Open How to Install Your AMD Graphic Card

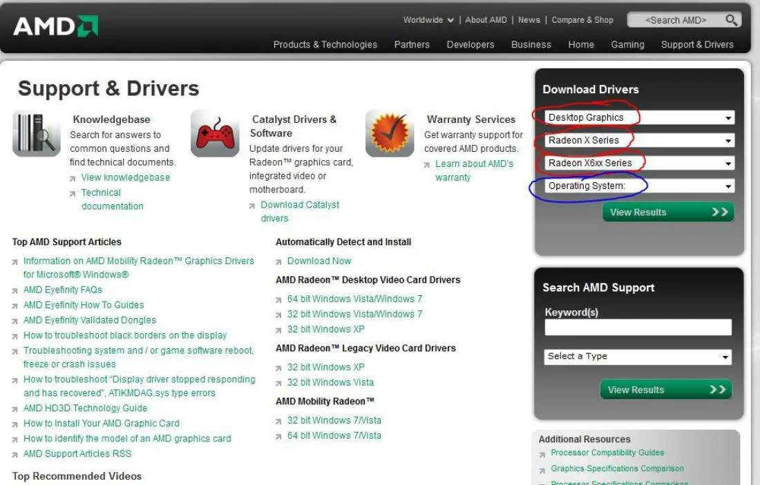pyautogui.click(x=102, y=423)
